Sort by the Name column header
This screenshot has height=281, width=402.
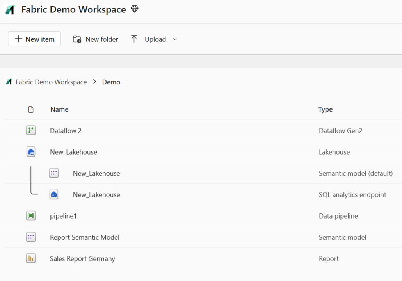click(59, 110)
